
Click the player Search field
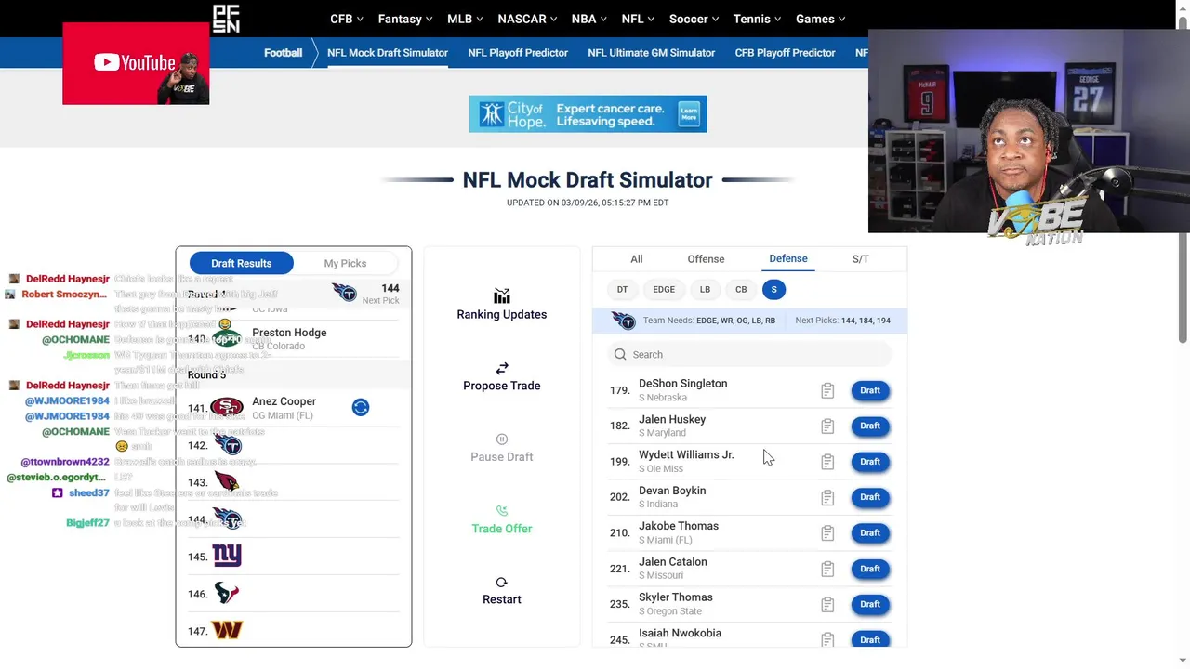pyautogui.click(x=749, y=354)
